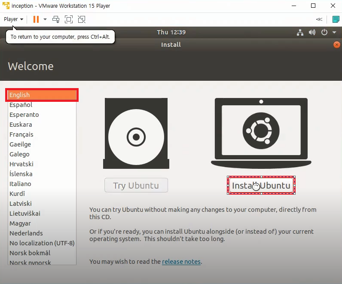Viewport: 342px width, 284px height.
Task: Select Íslenska language
Action: tap(42, 174)
